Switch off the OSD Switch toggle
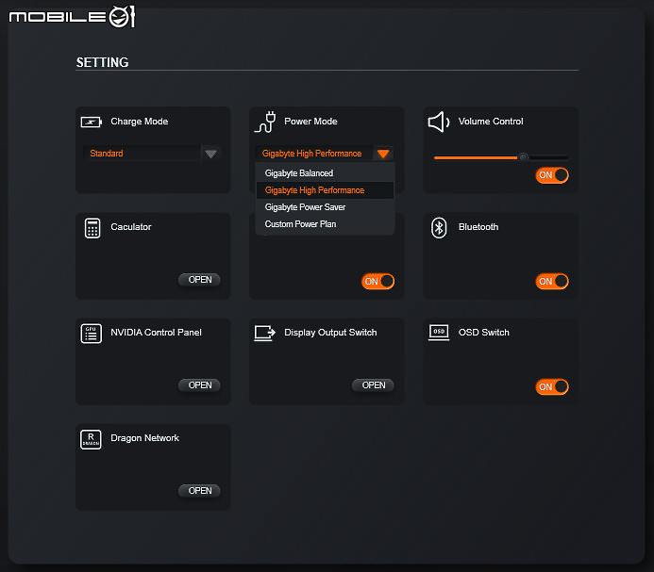654x572 pixels. tap(552, 387)
